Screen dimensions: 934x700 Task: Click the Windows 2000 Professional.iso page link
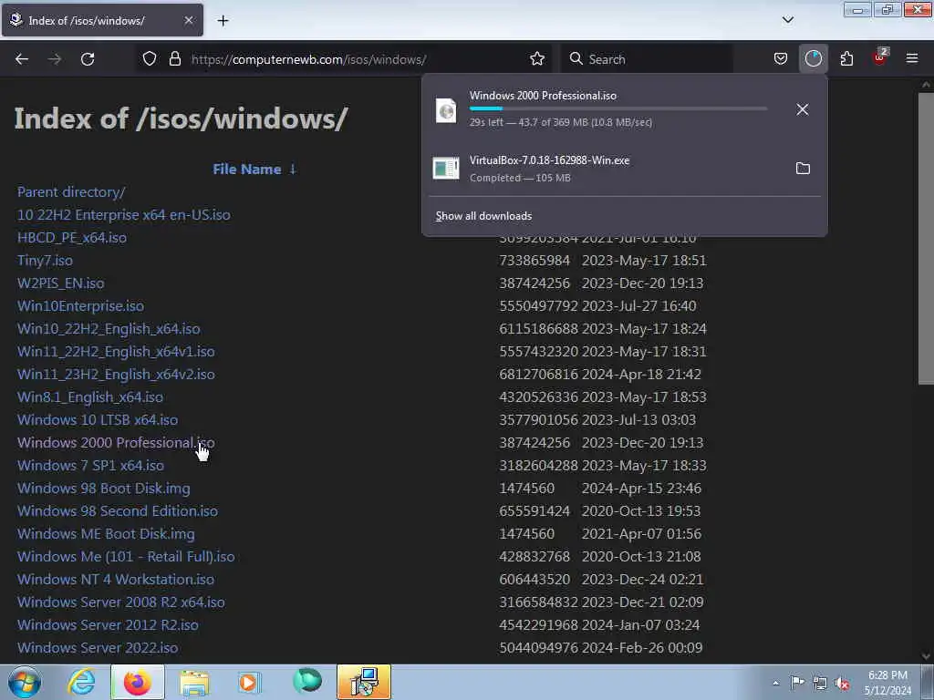tap(116, 442)
